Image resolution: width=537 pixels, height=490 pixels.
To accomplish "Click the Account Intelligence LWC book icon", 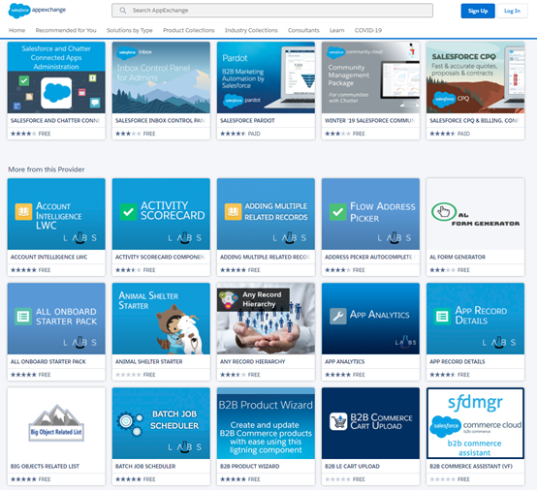I will click(x=23, y=211).
